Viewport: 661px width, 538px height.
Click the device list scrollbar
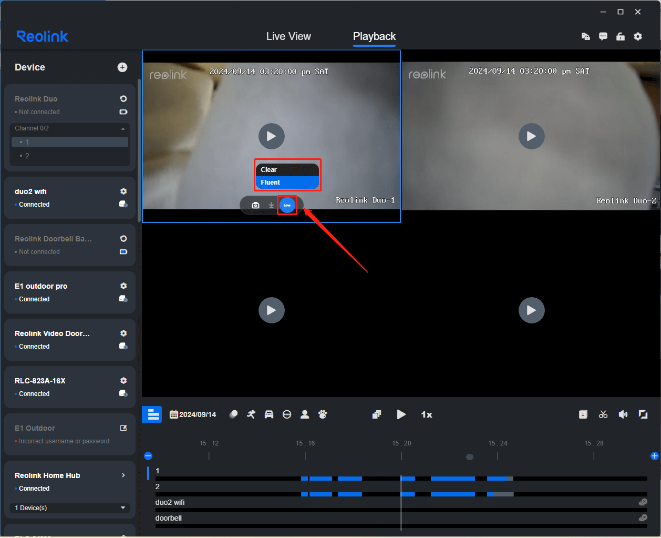click(139, 150)
